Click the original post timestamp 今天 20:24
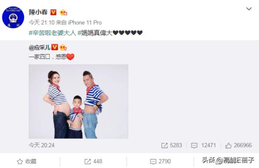Screen dimensions: 259x168 [x=41, y=145]
